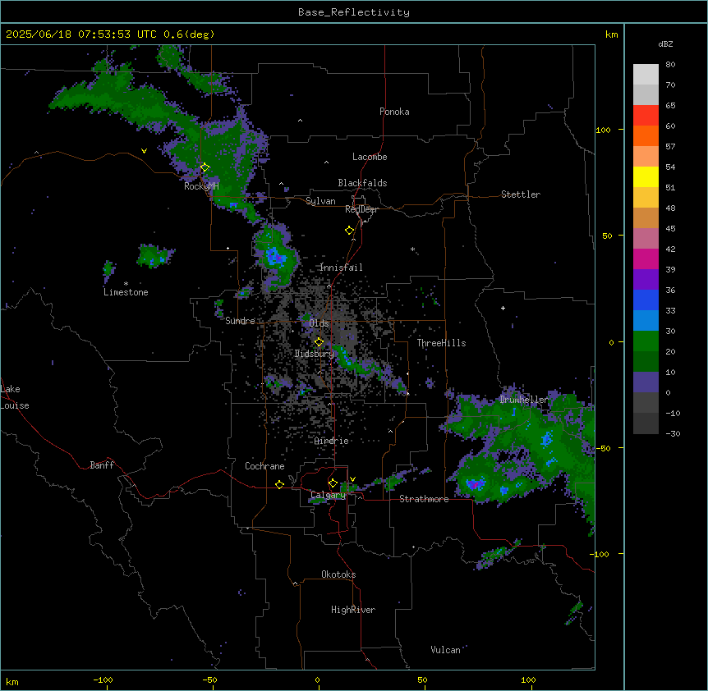Viewport: 708px width, 691px height.
Task: Click the 100 tick on right y-axis
Action: click(x=603, y=130)
